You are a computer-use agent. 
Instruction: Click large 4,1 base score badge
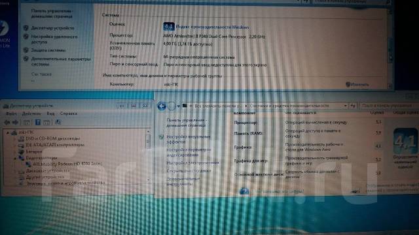(405, 141)
